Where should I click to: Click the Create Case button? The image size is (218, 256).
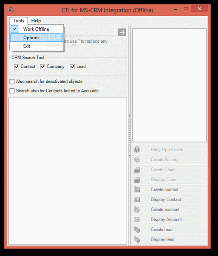pyautogui.click(x=170, y=169)
